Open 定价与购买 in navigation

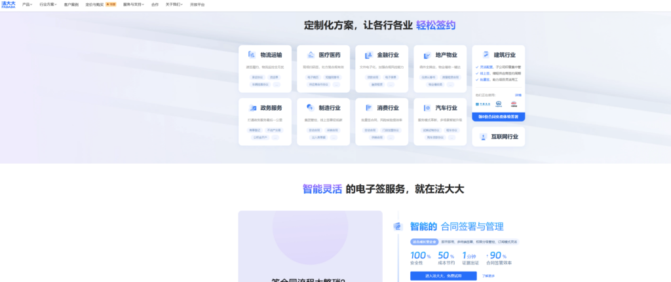94,5
